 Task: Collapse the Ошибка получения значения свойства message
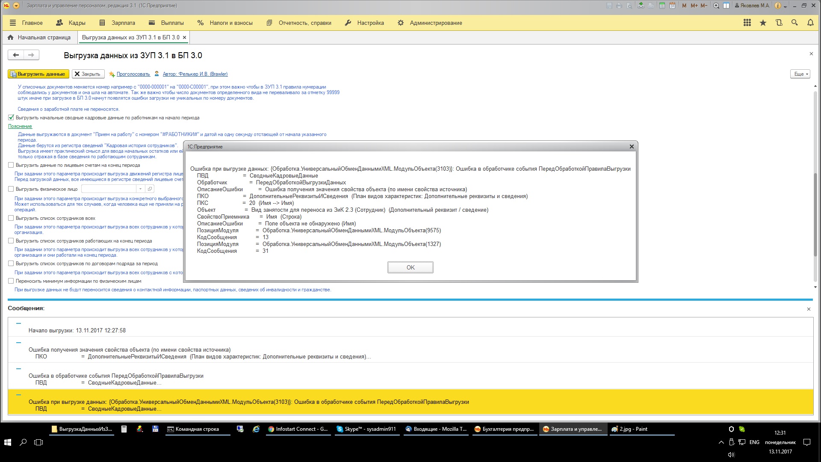coord(18,343)
